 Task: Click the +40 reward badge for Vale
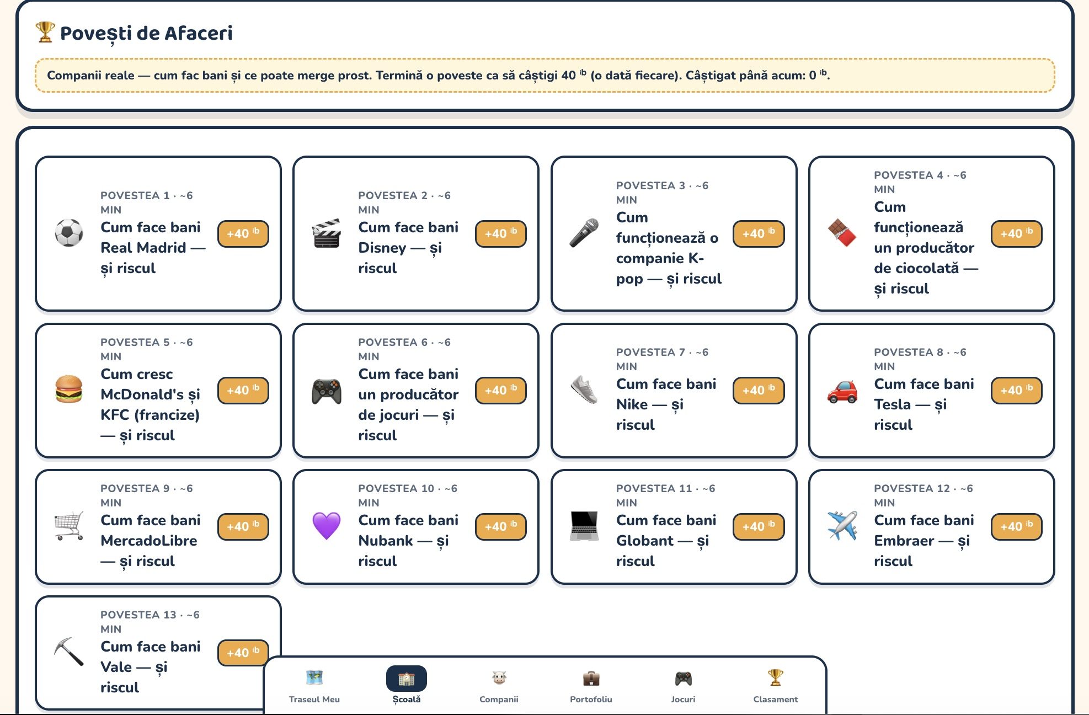pos(243,653)
